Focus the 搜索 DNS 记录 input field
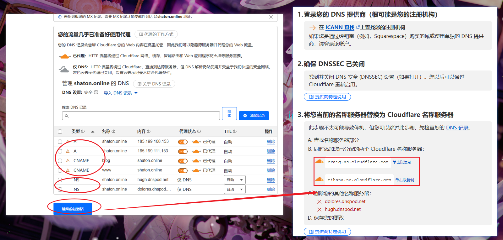This screenshot has height=240, width=503. [141, 116]
